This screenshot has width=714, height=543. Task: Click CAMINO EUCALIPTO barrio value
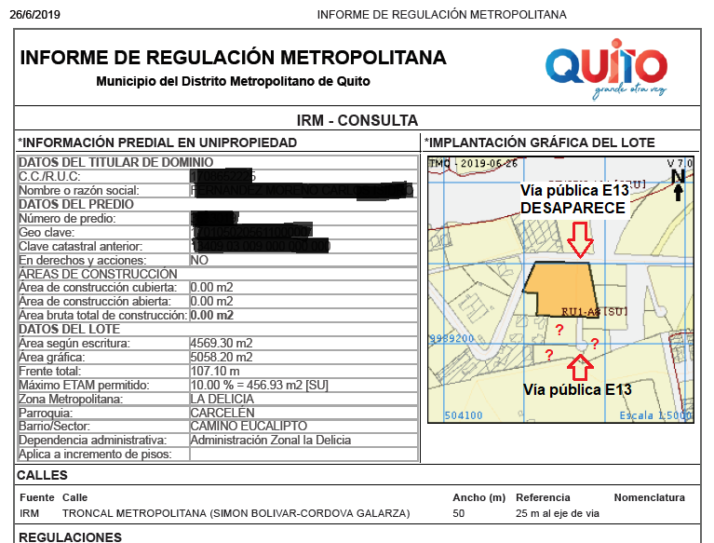pyautogui.click(x=249, y=426)
